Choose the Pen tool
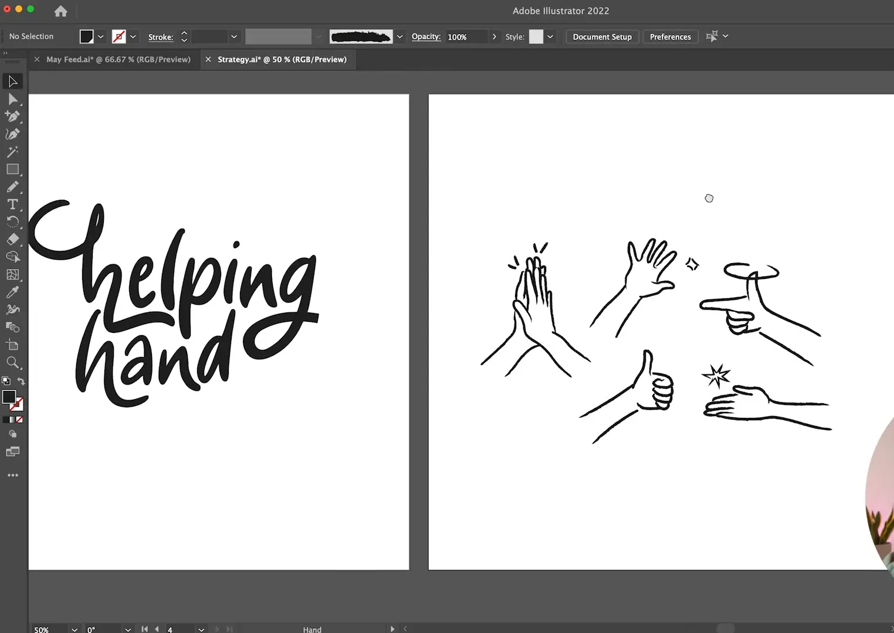 pyautogui.click(x=13, y=117)
